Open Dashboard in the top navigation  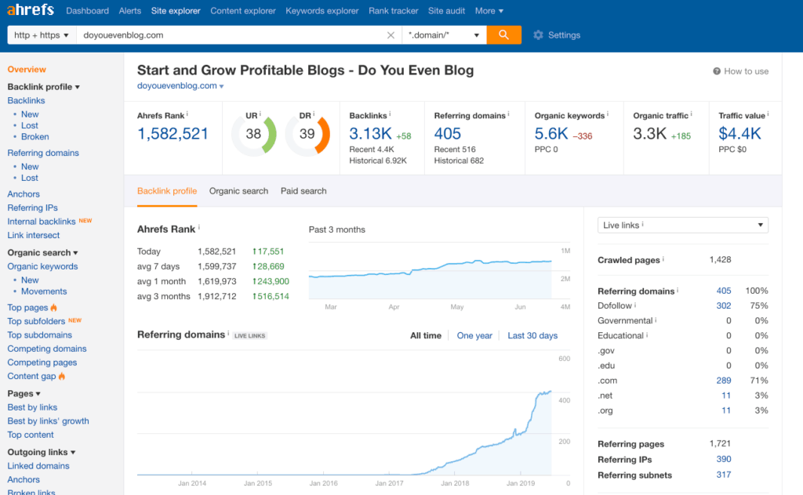88,10
